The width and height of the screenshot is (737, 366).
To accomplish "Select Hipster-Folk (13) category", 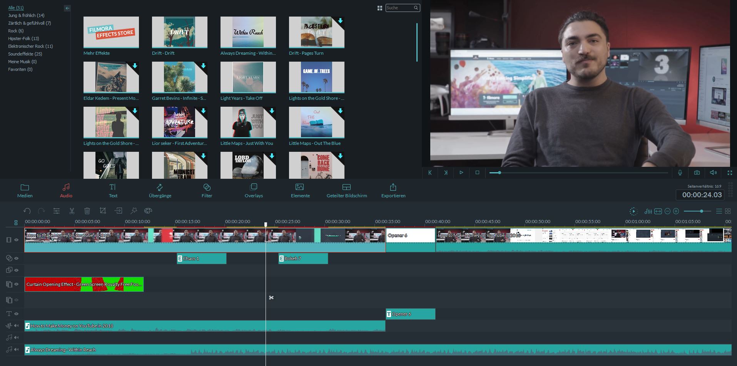I will [x=23, y=39].
